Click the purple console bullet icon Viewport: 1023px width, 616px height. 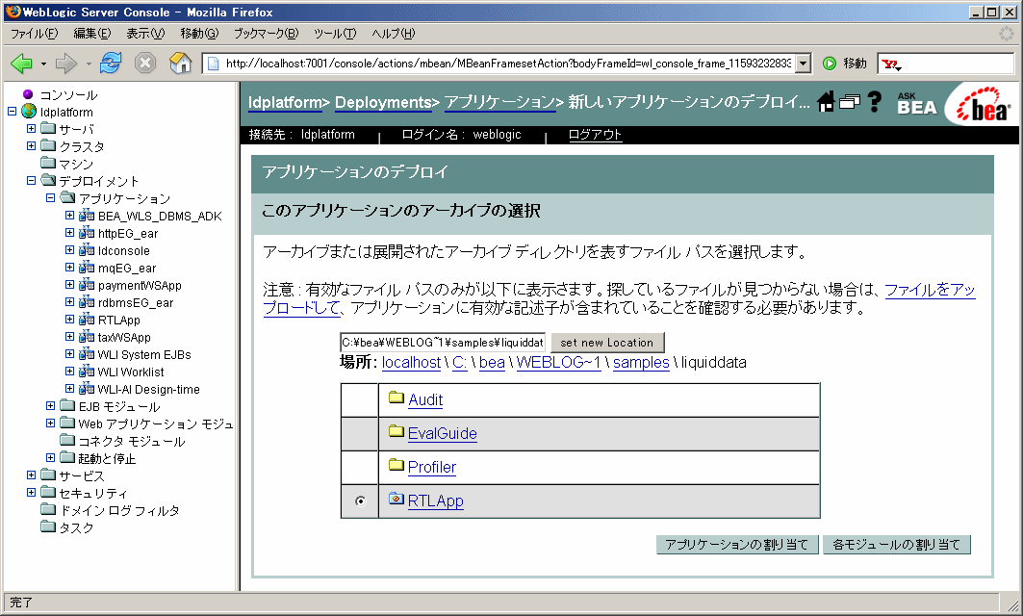point(28,94)
